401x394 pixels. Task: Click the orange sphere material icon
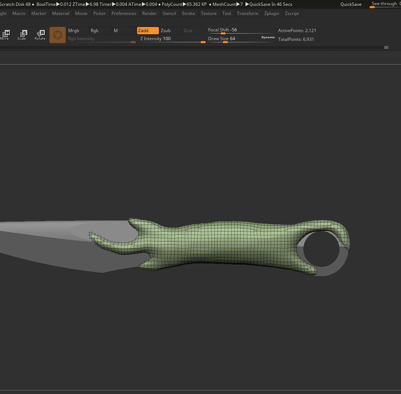click(58, 35)
